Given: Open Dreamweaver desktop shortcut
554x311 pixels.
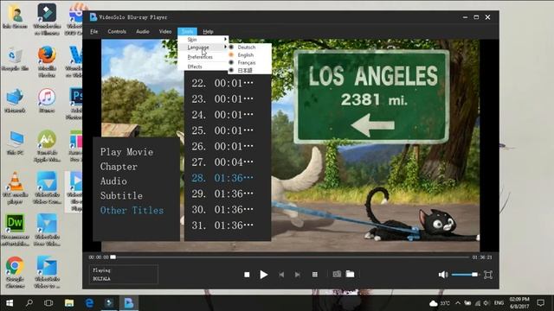Looking at the screenshot, I should 16,231.
